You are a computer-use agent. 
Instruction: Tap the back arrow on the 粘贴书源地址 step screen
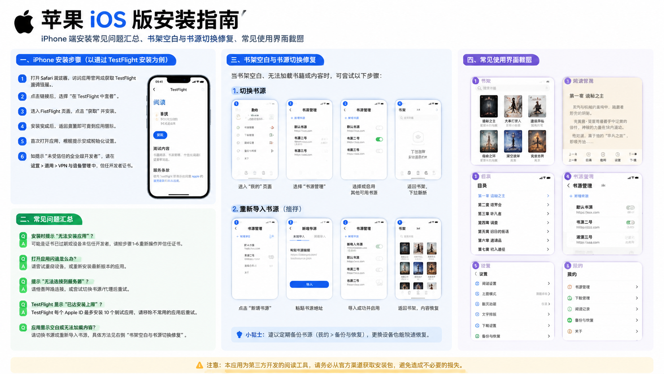tap(291, 229)
